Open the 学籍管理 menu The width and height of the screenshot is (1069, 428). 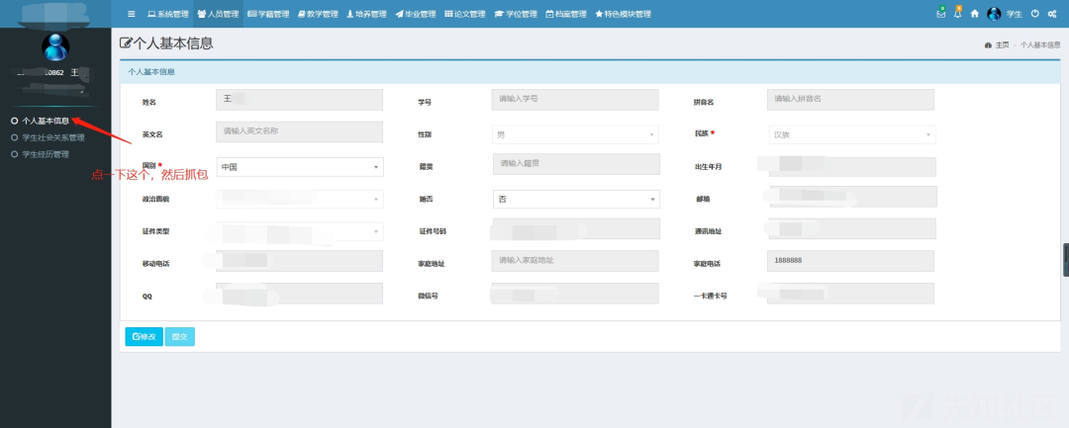[x=268, y=14]
